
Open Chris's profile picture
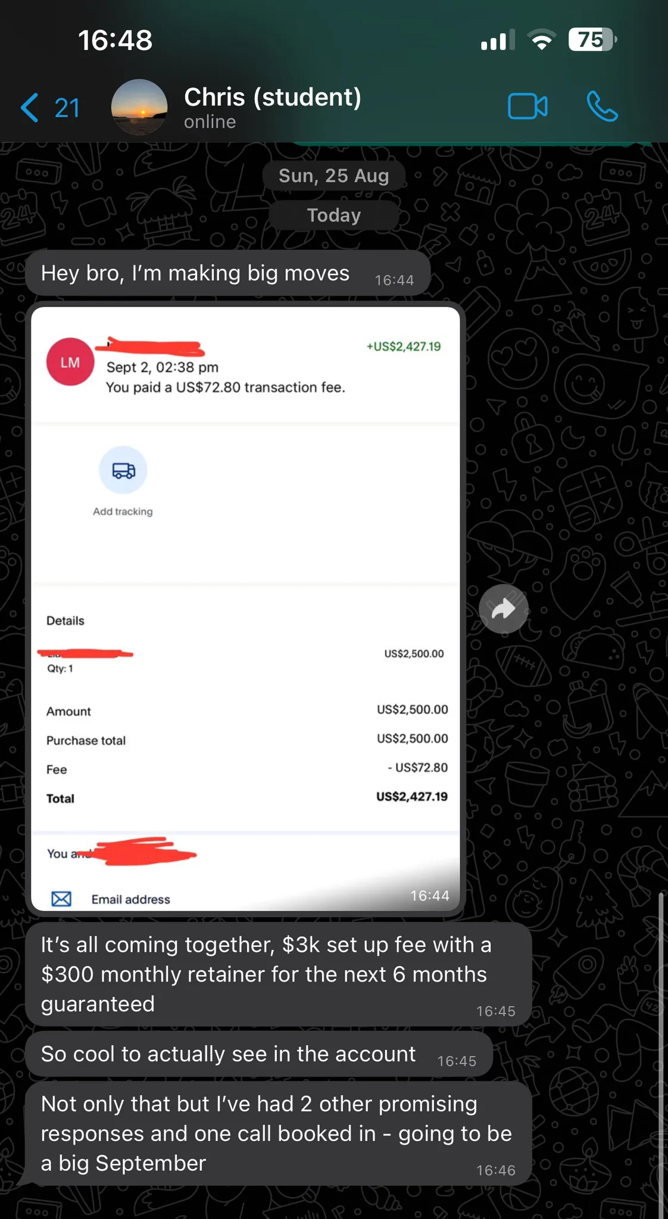coord(139,107)
